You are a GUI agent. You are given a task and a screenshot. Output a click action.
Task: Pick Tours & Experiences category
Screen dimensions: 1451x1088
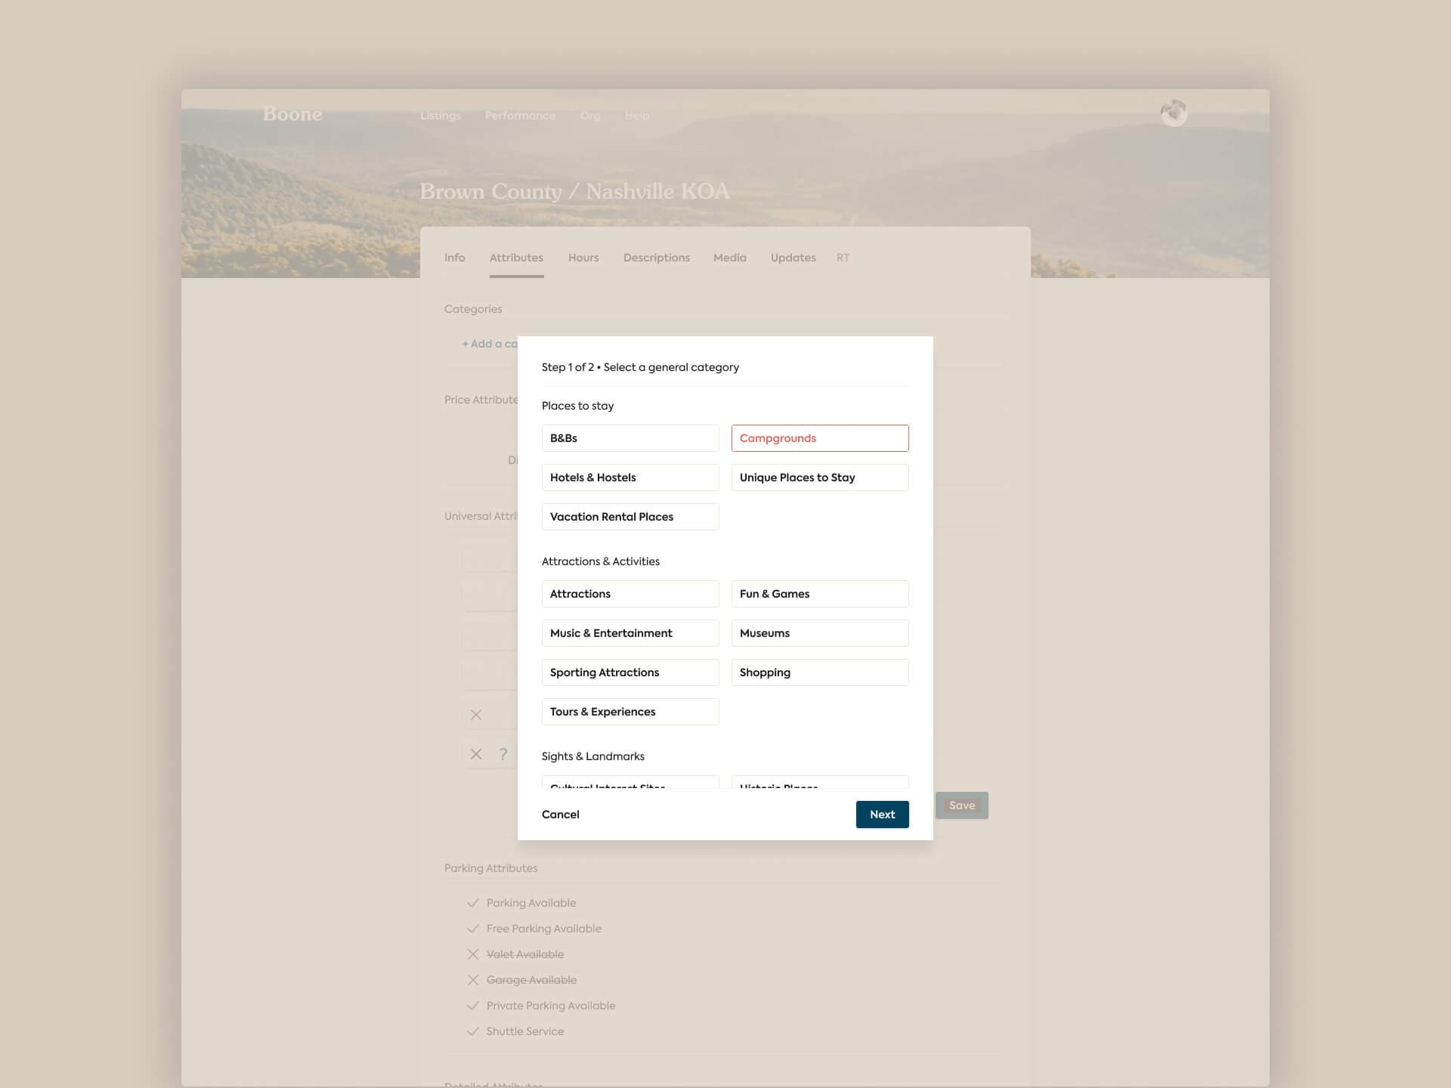coord(630,712)
